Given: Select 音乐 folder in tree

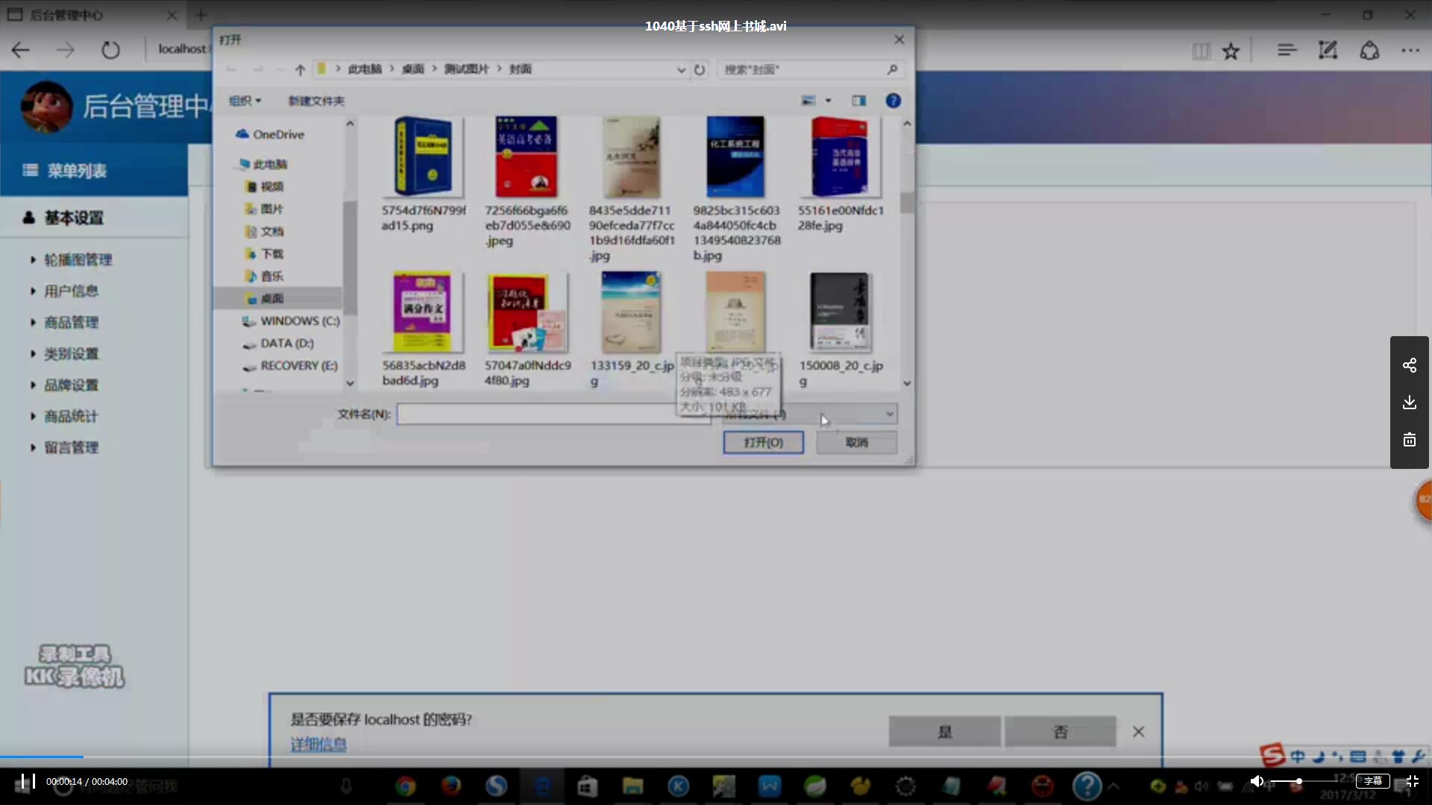Looking at the screenshot, I should (265, 276).
